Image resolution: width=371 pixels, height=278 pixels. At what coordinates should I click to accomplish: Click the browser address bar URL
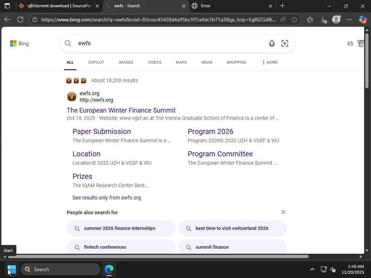[x=158, y=20]
